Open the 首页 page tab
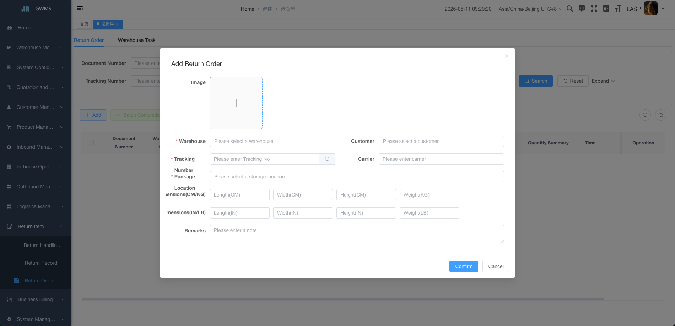This screenshot has width=675, height=326. tap(84, 24)
